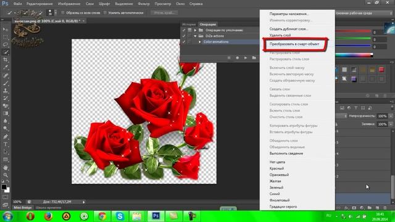Screen dimensions: 395x222
Task: Select the Path Selection tool
Action: coord(6,152)
